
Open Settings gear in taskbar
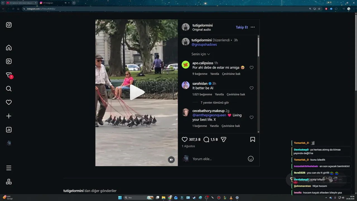pyautogui.click(x=237, y=198)
